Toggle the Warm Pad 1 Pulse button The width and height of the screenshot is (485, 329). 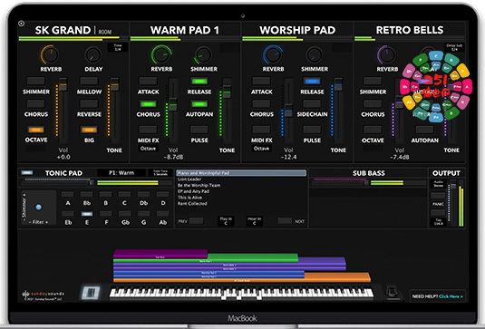(199, 130)
